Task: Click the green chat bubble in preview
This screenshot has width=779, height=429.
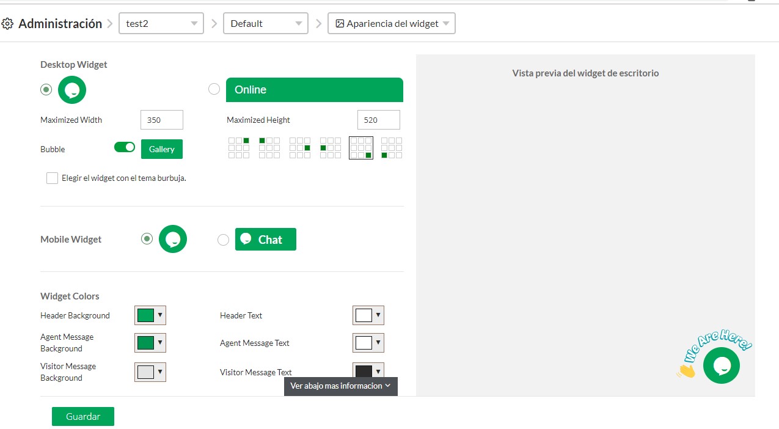Action: [x=721, y=365]
